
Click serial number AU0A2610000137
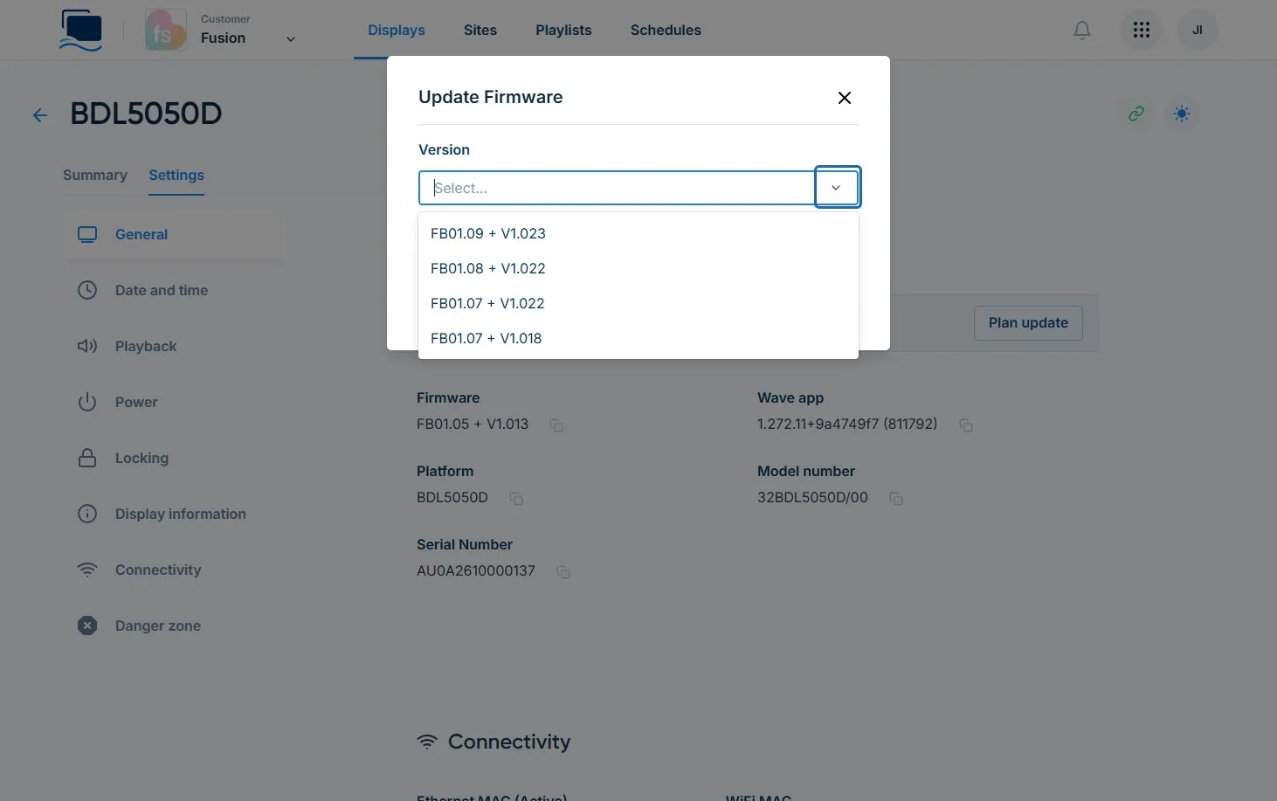(476, 571)
